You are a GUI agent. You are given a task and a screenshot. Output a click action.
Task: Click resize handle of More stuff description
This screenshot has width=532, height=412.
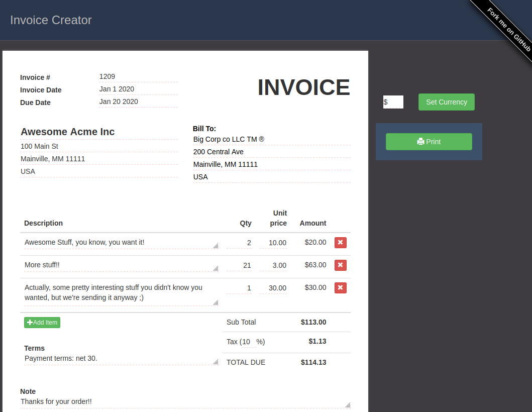coord(216,269)
